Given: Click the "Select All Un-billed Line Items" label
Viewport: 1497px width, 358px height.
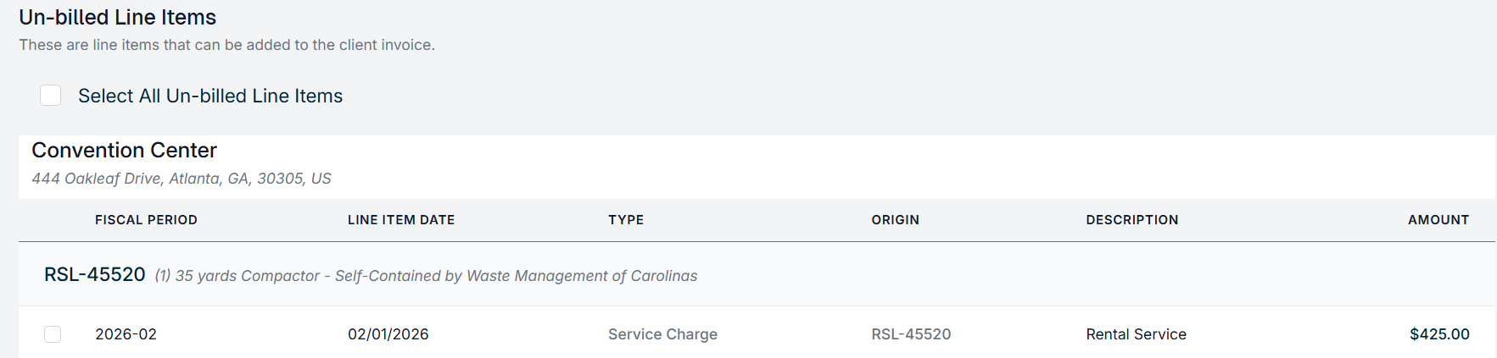Looking at the screenshot, I should point(210,96).
